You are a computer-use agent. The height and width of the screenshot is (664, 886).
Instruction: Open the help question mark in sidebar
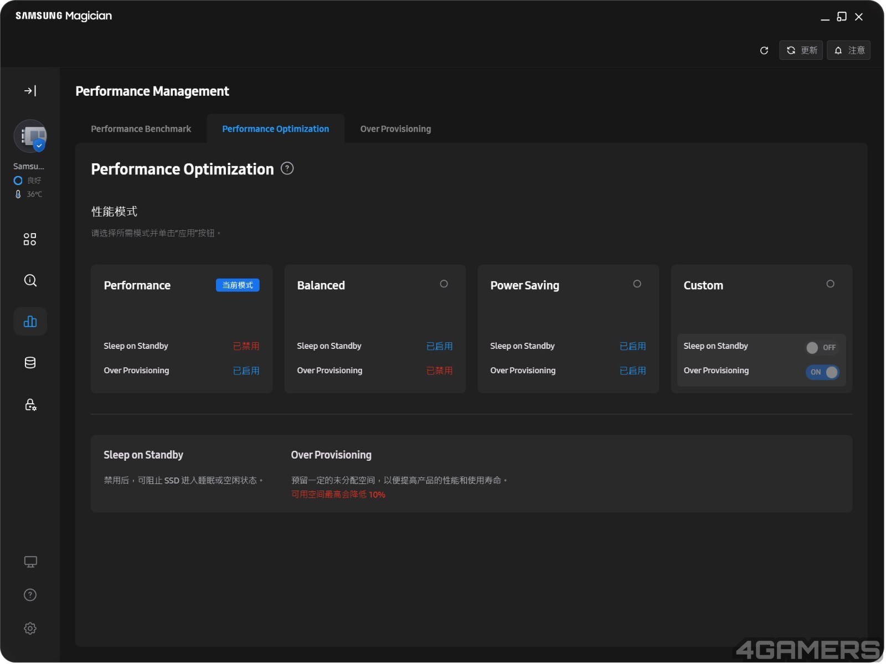30,595
